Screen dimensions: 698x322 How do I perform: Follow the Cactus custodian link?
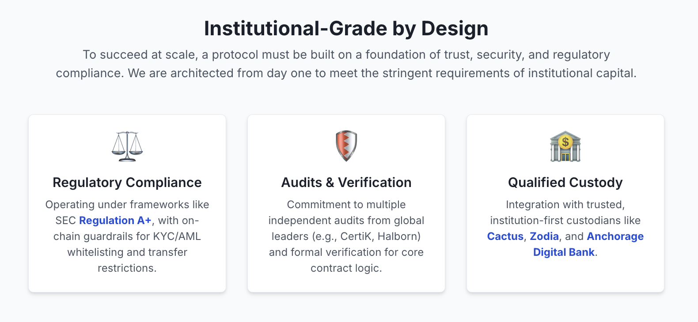coord(505,236)
